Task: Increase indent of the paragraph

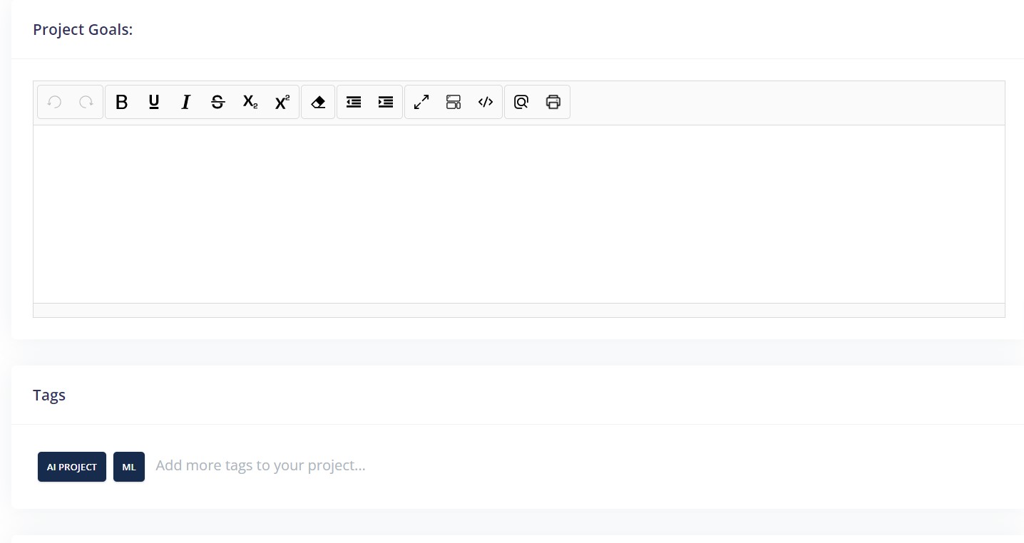Action: click(386, 102)
